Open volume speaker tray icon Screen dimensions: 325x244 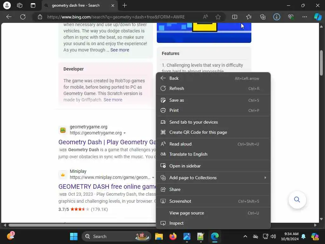pyautogui.click(x=273, y=236)
